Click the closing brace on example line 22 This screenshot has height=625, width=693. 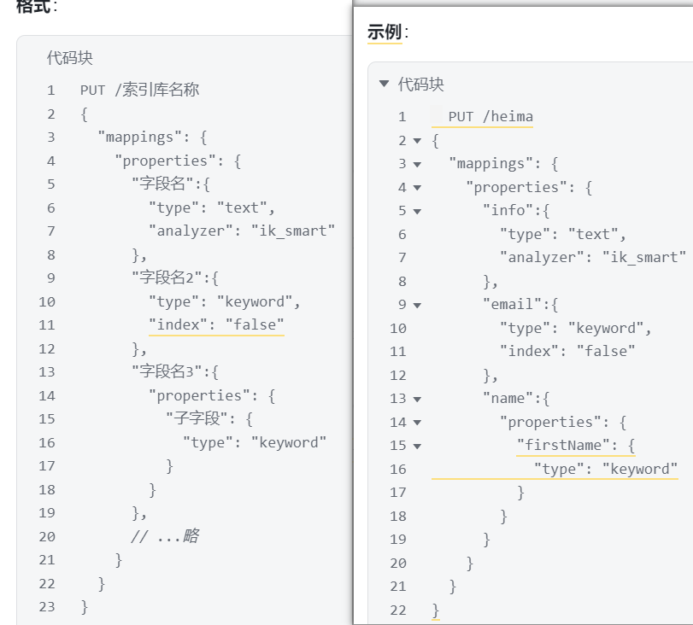436,610
